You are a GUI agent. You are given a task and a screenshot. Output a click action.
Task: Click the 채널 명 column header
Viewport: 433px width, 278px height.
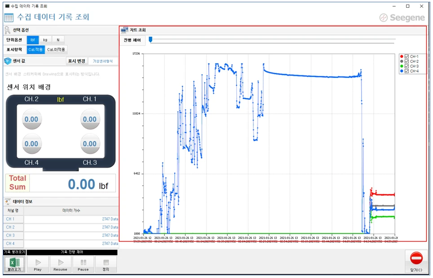point(13,211)
